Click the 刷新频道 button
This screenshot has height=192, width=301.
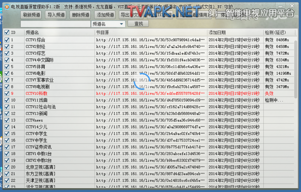point(31,15)
